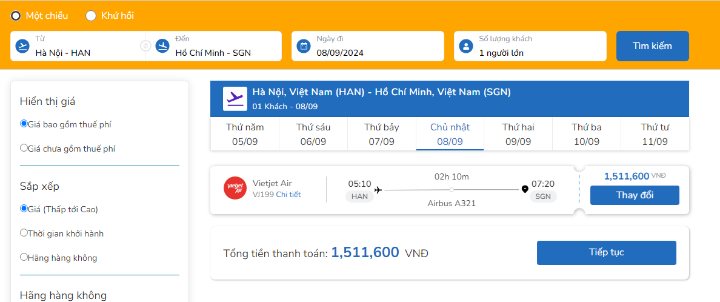Click the Vietjet Air airline logo
Screen dimensions: 720x302
[235, 189]
